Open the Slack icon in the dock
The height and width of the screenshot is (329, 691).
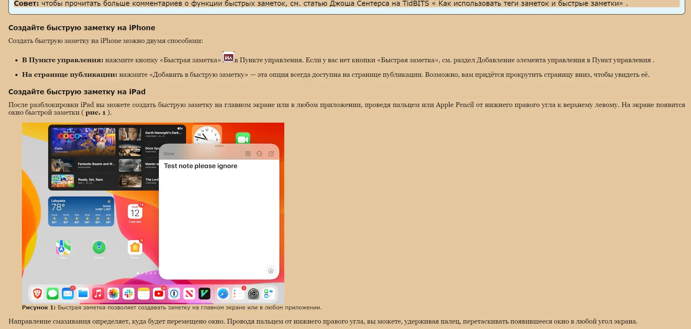[129, 293]
